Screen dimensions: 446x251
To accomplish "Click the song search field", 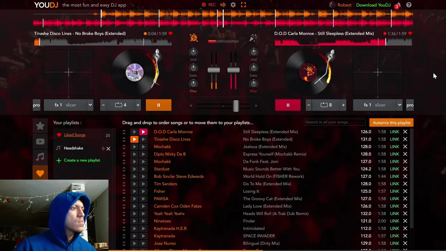I will point(335,122).
